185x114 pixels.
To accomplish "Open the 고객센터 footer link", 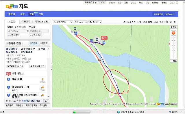I will pyautogui.click(x=43, y=106).
